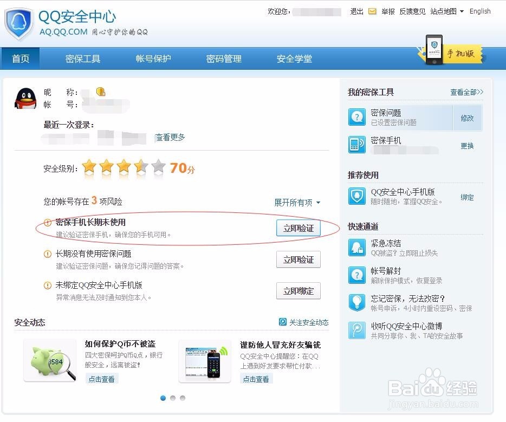Open the mail envelope icon in header
This screenshot has height=422, width=506.
tap(372, 11)
